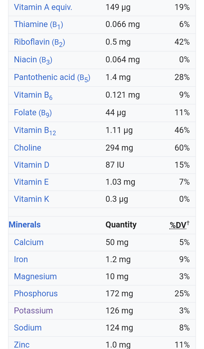The height and width of the screenshot is (349, 204).
Task: Follow the Vitamin K link
Action: coord(32,199)
